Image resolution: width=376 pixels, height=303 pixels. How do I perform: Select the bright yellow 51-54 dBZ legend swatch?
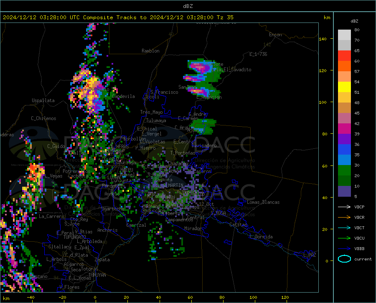click(344, 87)
